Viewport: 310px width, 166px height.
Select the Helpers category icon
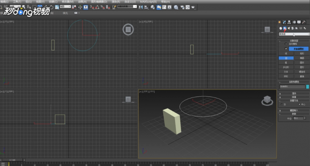click(297, 28)
